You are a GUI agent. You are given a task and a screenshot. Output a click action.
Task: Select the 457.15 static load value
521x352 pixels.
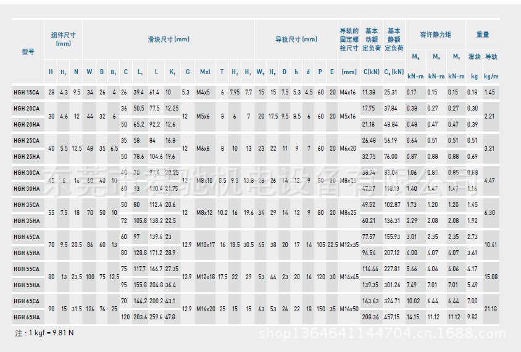pyautogui.click(x=391, y=317)
